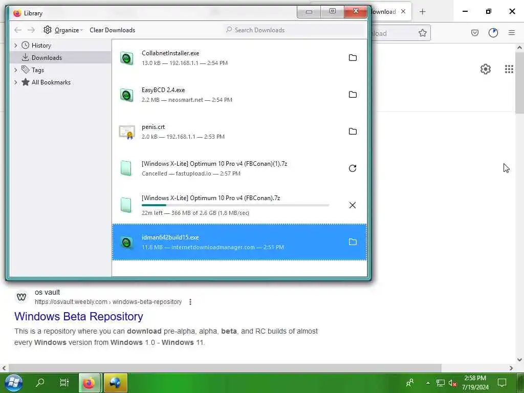This screenshot has height=393, width=524.
Task: Click the os vault site favicon
Action: (x=21, y=297)
